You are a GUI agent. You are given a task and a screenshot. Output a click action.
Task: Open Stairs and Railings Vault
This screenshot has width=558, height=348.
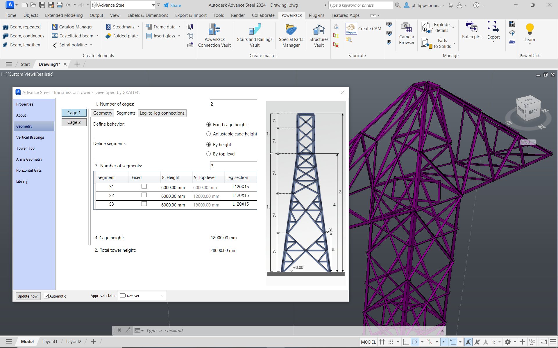255,35
